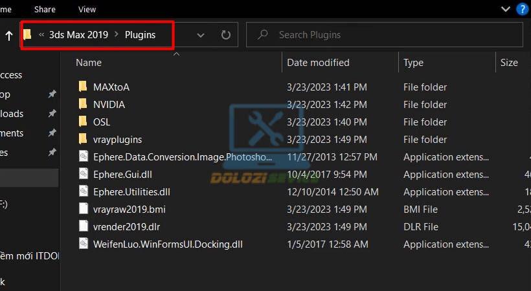The height and width of the screenshot is (291, 531).
Task: Refresh the Plugins folder view
Action: click(226, 35)
